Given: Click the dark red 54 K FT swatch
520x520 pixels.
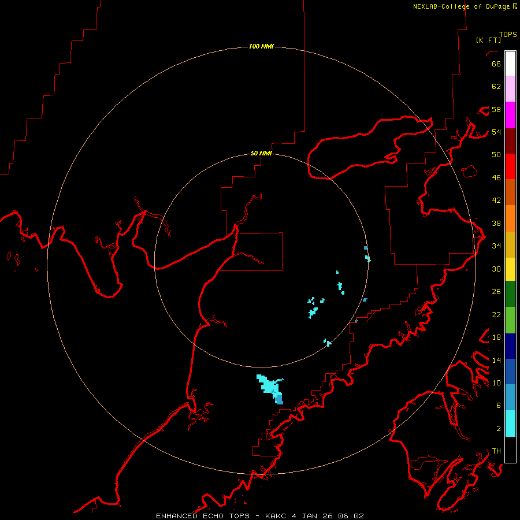Looking at the screenshot, I should 510,141.
